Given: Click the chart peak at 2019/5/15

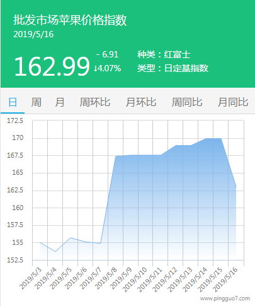Looking at the screenshot, I should 221,138.
